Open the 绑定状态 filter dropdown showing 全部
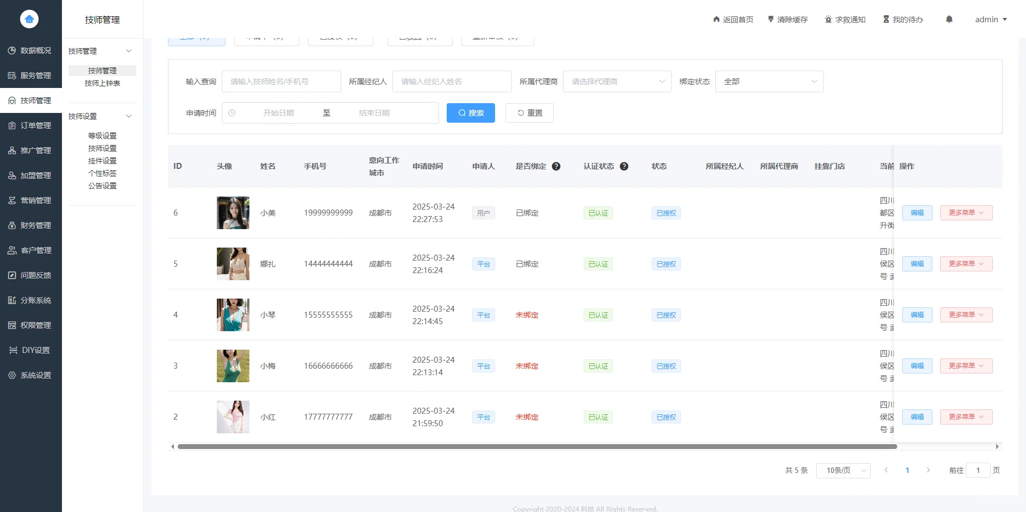This screenshot has width=1026, height=512. point(769,81)
